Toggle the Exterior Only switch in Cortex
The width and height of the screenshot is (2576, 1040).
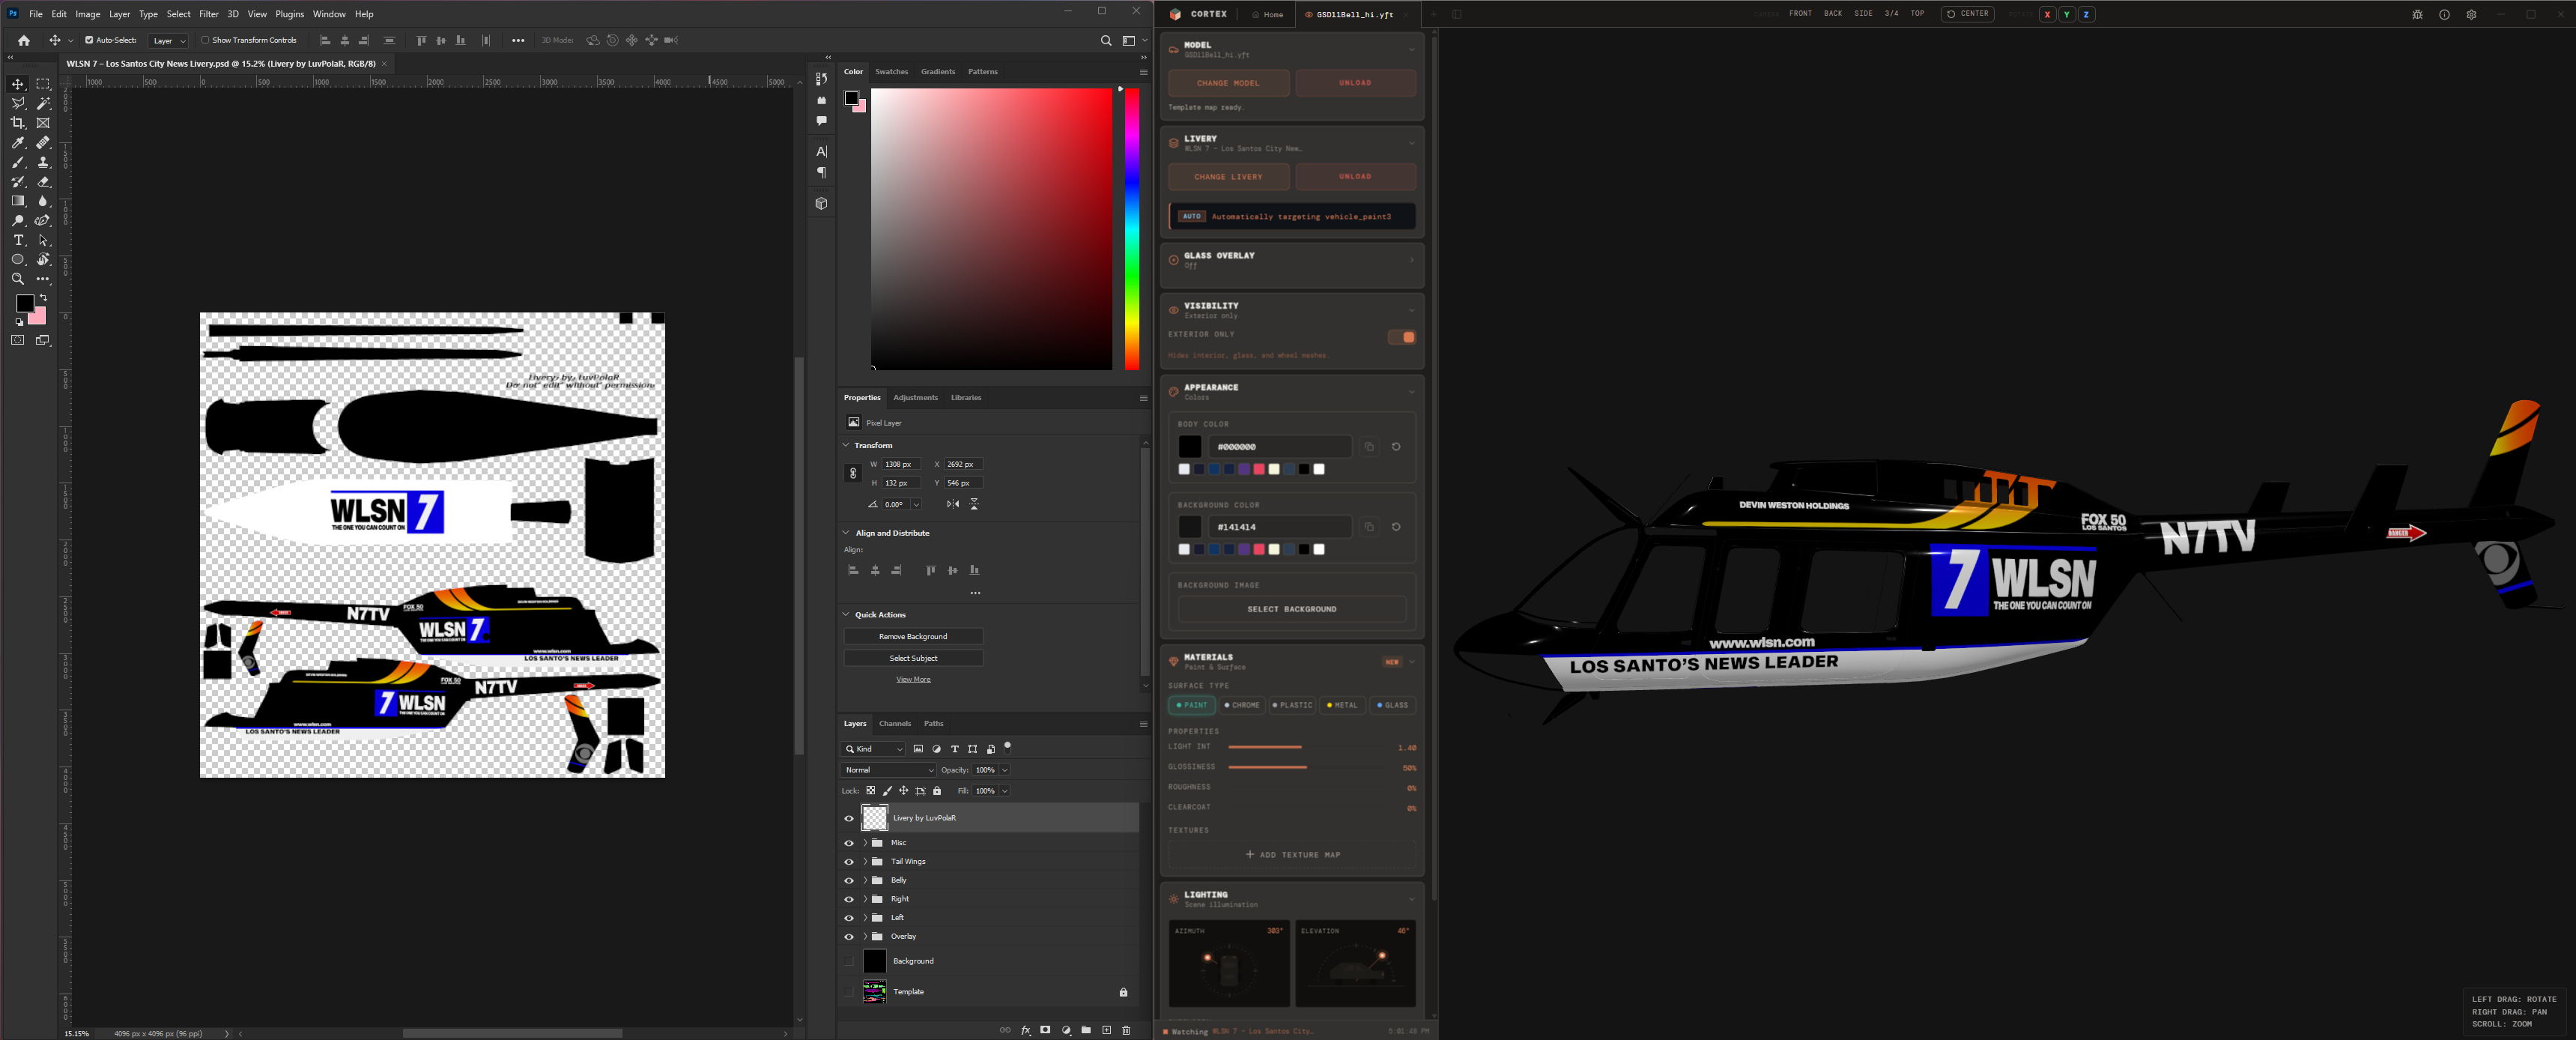[1401, 337]
